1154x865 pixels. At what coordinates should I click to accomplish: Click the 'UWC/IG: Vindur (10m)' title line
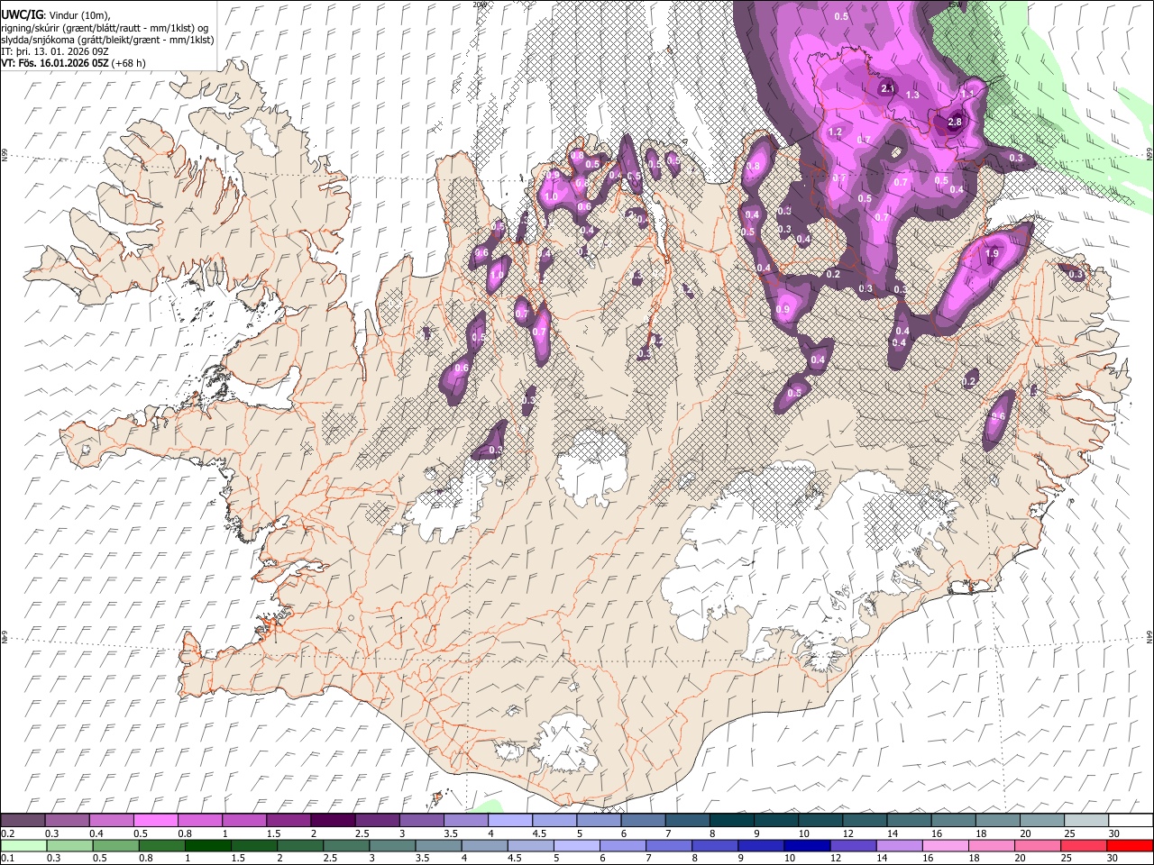point(56,14)
